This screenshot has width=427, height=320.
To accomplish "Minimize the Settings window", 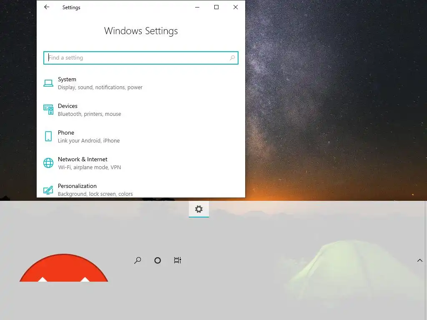I will (197, 7).
